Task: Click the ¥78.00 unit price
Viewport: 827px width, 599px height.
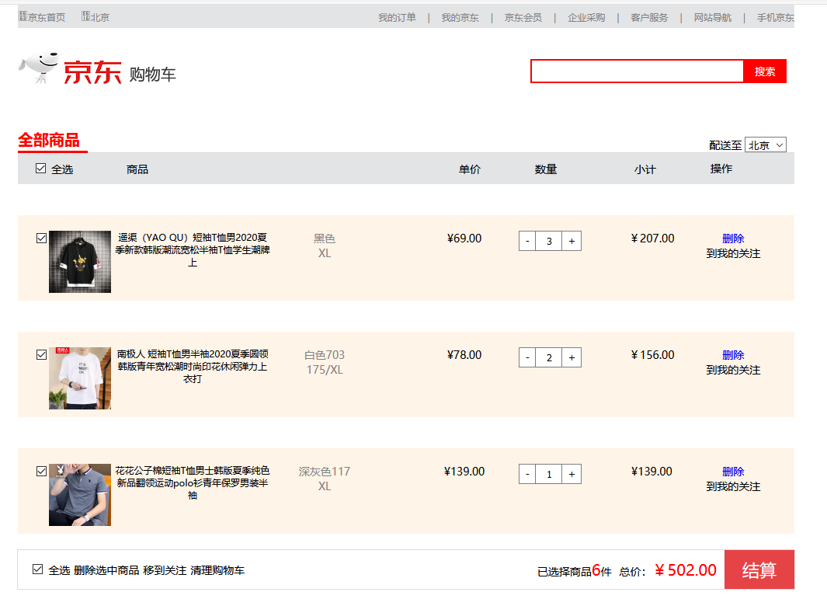Action: click(x=464, y=355)
